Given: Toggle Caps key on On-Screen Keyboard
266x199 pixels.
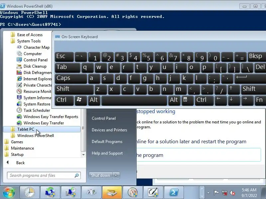Looking at the screenshot, I should coord(71,79).
